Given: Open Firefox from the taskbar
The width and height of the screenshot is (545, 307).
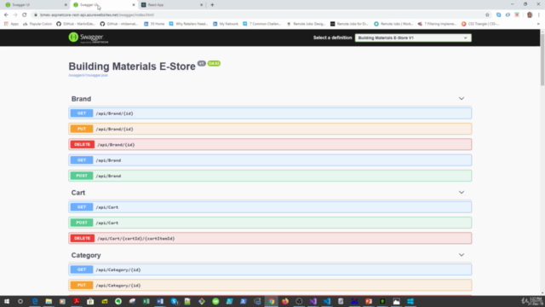Looking at the screenshot, I should point(285,301).
